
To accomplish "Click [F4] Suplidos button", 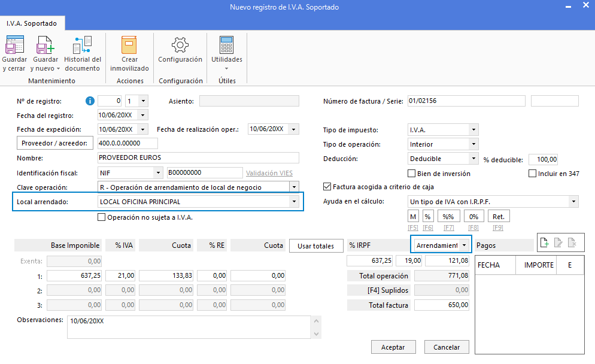I will (x=378, y=290).
